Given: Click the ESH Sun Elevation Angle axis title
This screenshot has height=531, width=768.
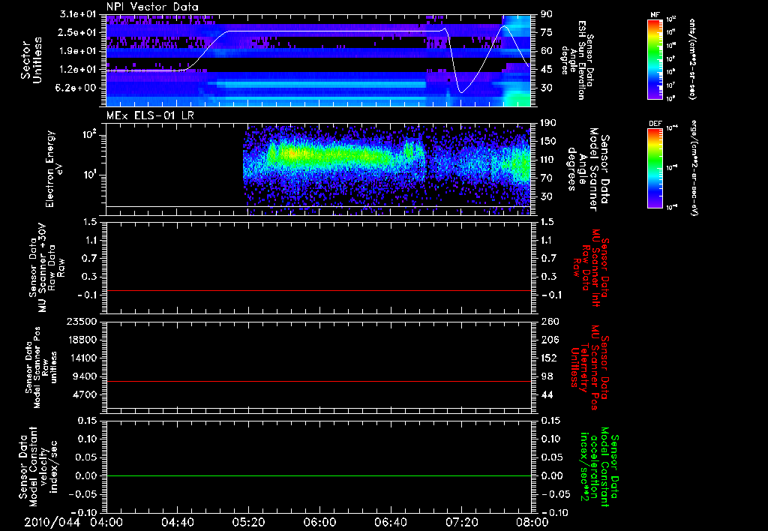Looking at the screenshot, I should click(578, 60).
